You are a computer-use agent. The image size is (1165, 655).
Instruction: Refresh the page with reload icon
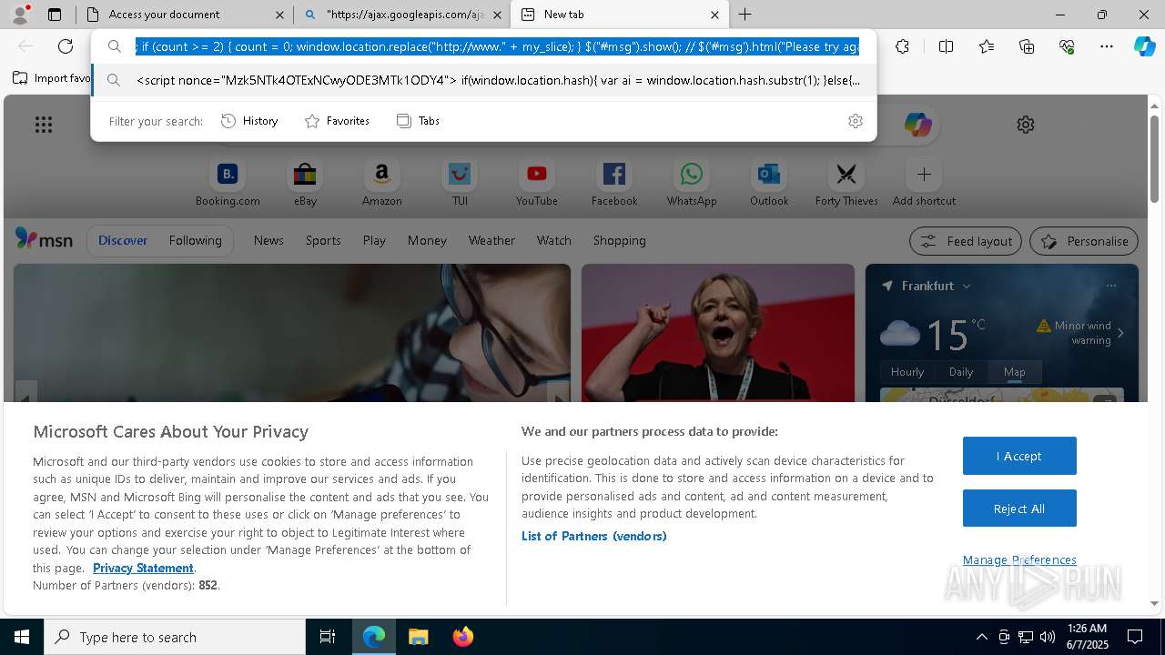66,46
